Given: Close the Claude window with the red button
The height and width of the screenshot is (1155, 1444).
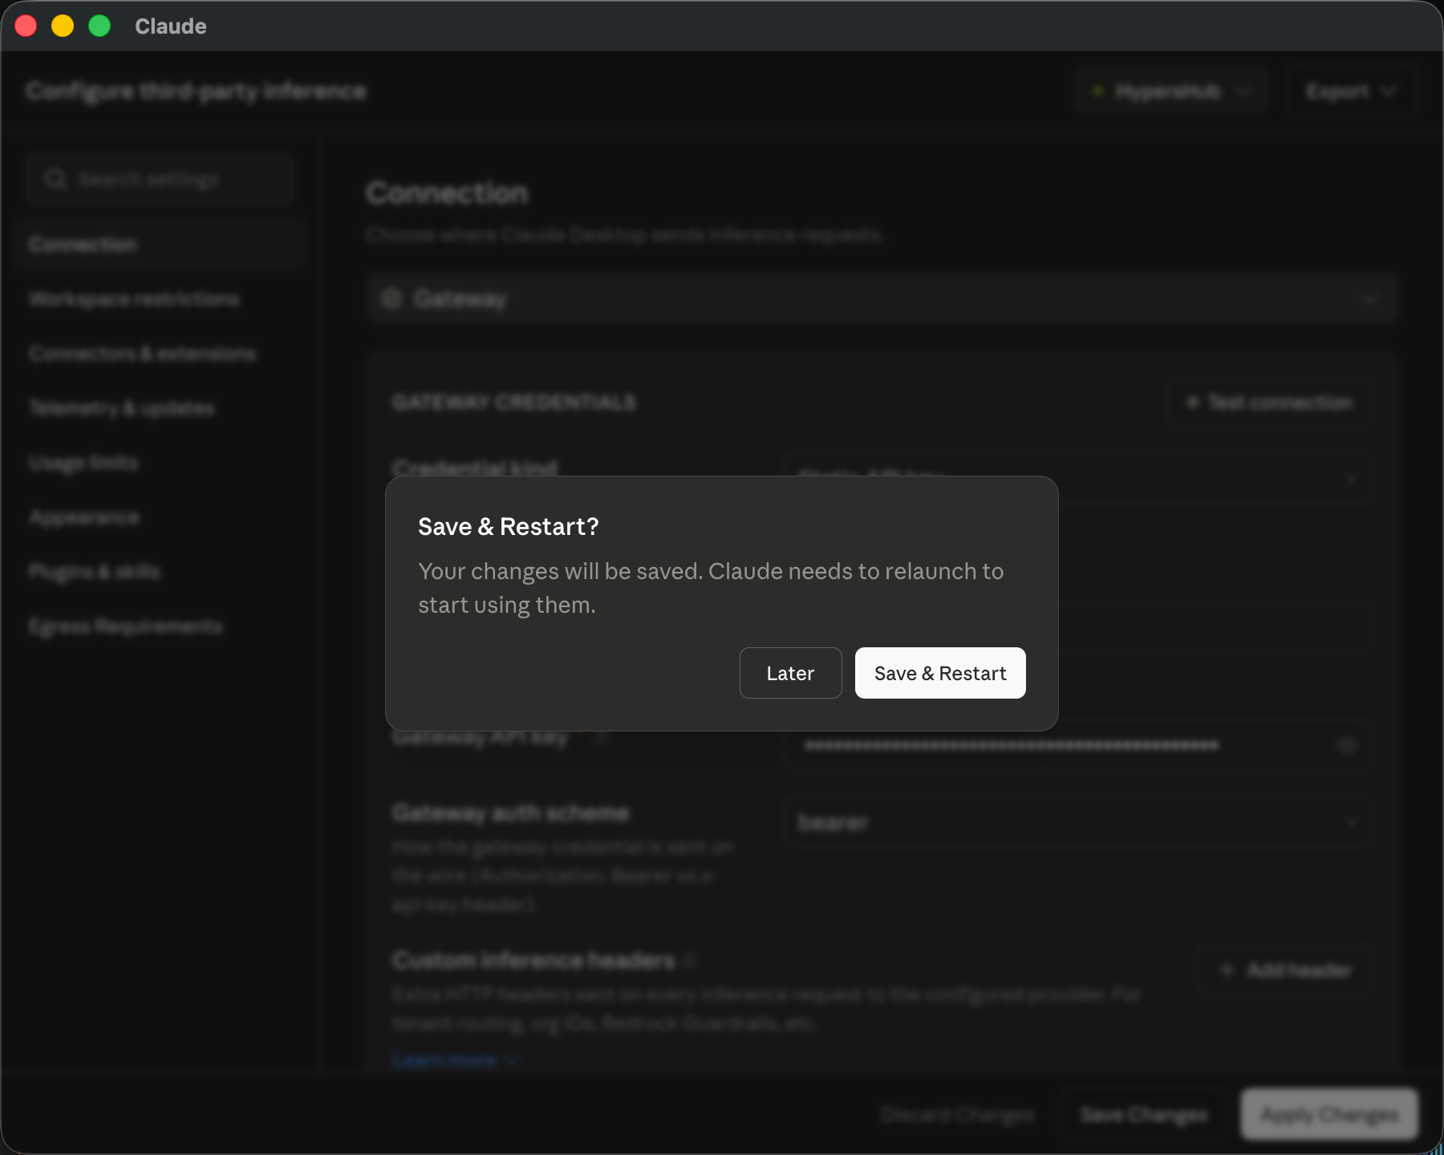Looking at the screenshot, I should 26,26.
